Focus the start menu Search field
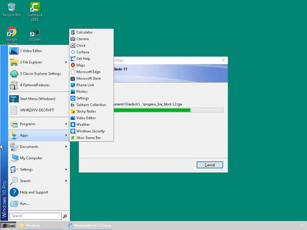The image size is (307, 230). coord(36,216)
